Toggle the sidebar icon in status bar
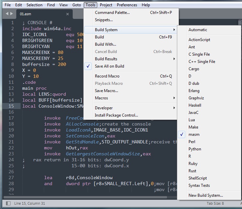This screenshot has width=242, height=209. tap(8, 203)
